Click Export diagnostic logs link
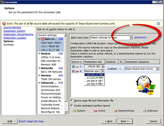Screen dimensions: 164x126 pos(32,121)
